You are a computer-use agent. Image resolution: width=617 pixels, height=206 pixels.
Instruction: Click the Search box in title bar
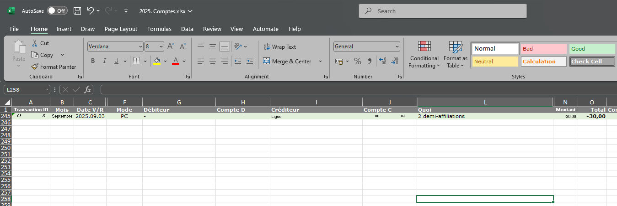[x=442, y=11]
